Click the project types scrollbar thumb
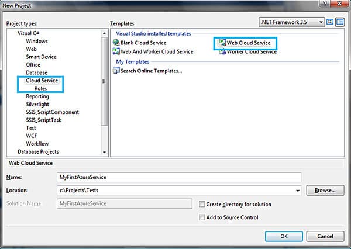This screenshot has height=249, width=351. (104, 81)
